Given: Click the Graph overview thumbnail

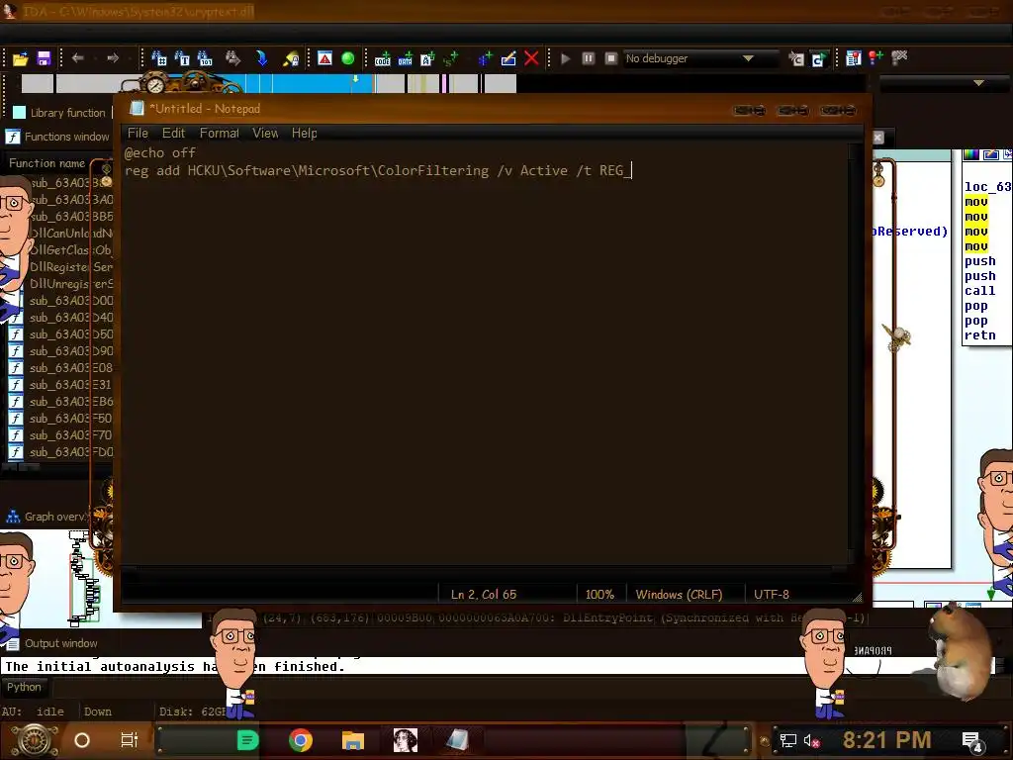Looking at the screenshot, I should click(x=84, y=577).
